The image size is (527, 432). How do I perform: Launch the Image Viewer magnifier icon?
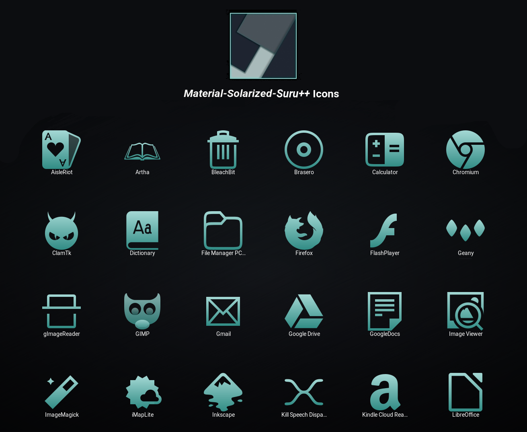tap(465, 311)
